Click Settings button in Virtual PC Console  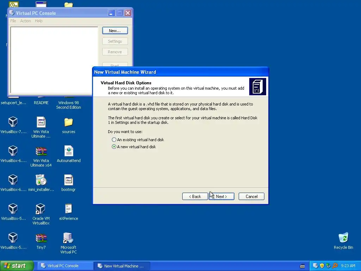coord(115,41)
